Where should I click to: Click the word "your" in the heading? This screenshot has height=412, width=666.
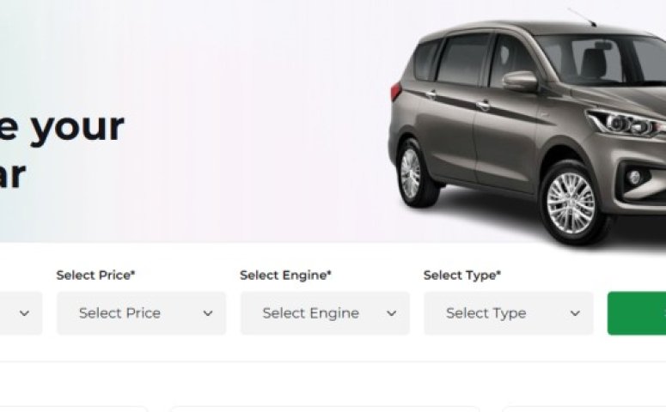(x=78, y=127)
